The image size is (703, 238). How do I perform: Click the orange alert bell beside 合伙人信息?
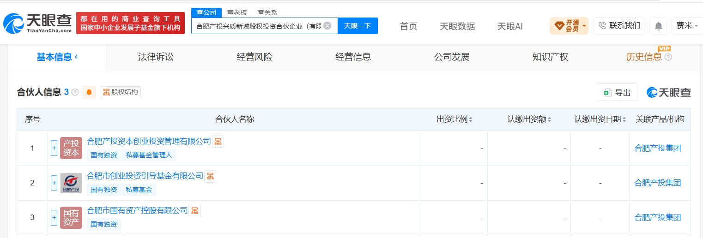point(89,92)
